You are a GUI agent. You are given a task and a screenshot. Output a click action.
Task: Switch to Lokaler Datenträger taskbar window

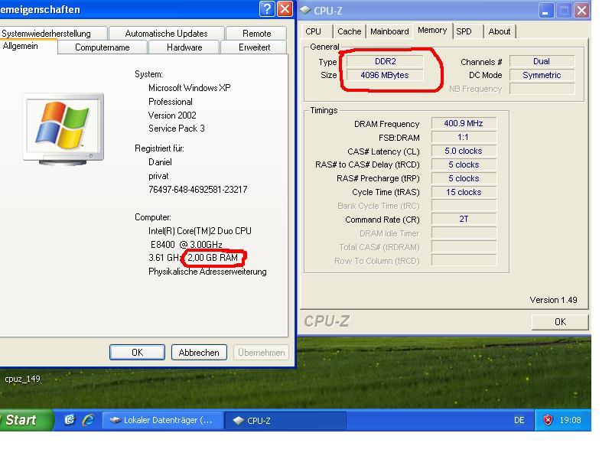point(162,420)
